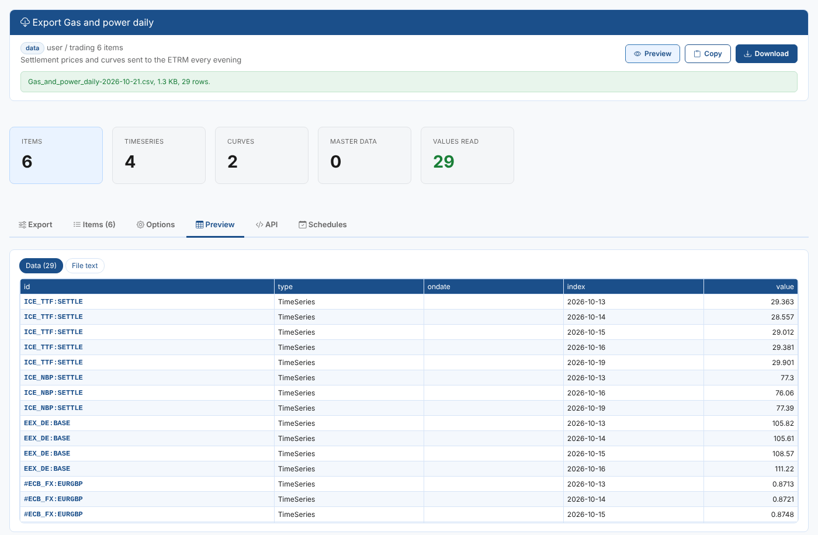Screen dimensions: 818x535
Task: Click the value 77.39 cell
Action: (x=751, y=408)
